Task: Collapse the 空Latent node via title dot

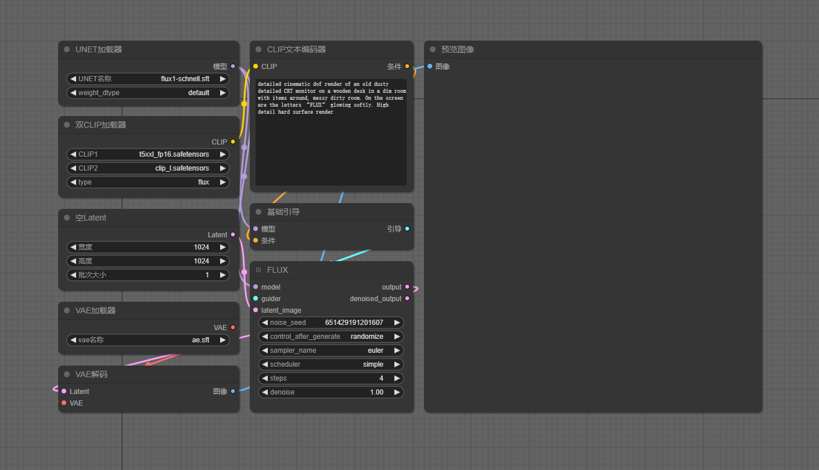Action: [x=67, y=218]
